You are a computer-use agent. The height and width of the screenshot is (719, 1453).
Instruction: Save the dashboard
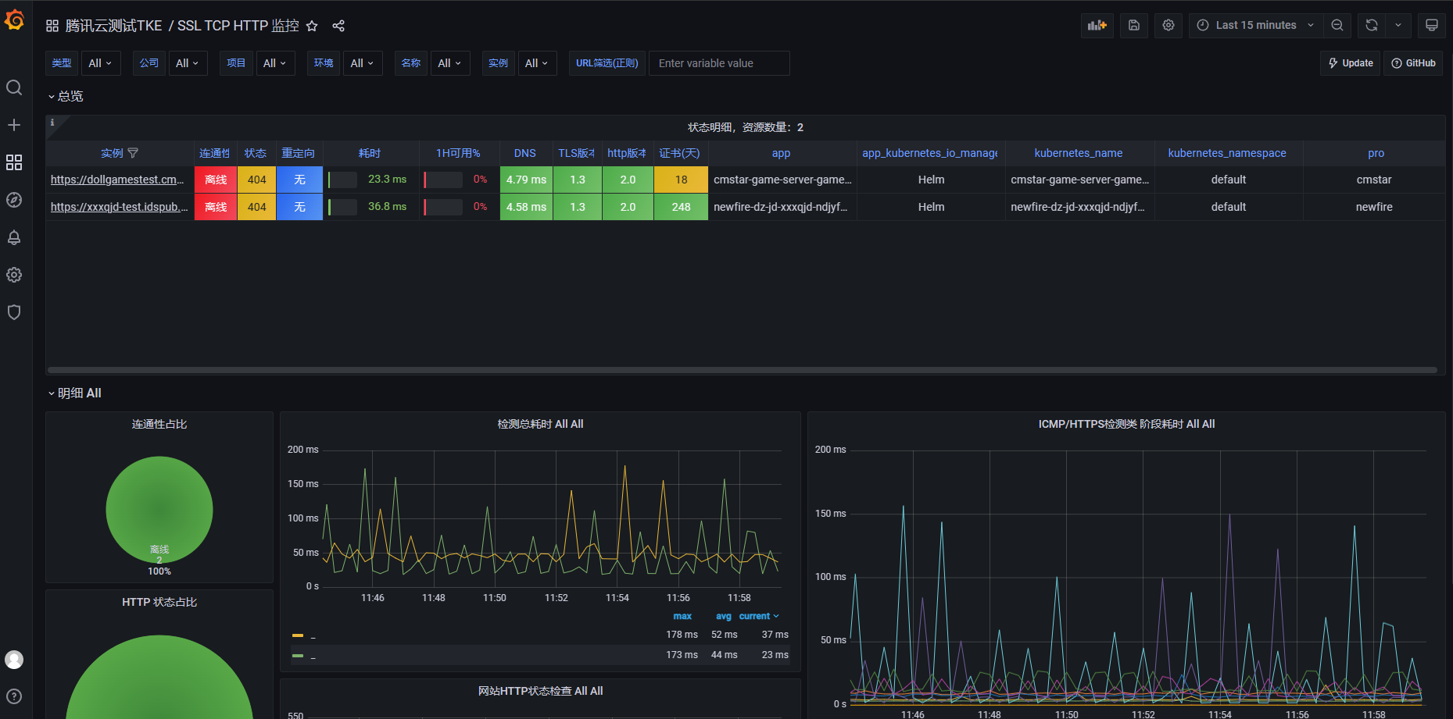pyautogui.click(x=1134, y=25)
